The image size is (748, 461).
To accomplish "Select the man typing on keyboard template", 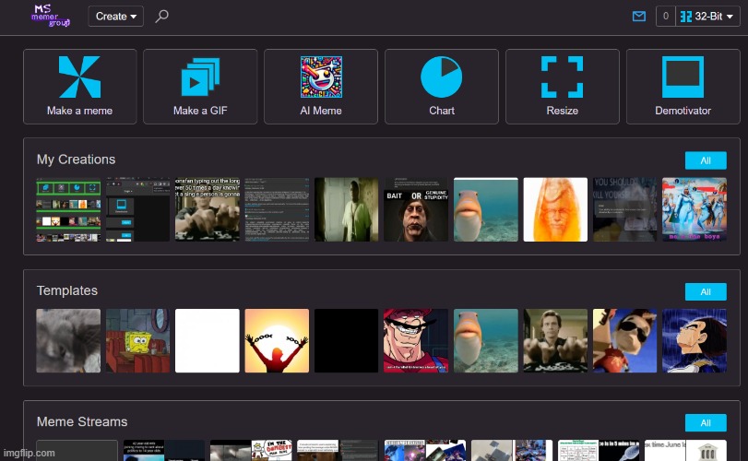I will tap(555, 341).
